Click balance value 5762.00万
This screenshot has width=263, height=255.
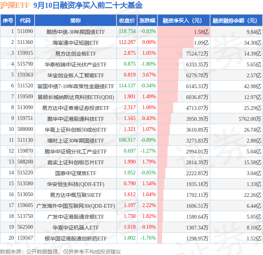250,119
